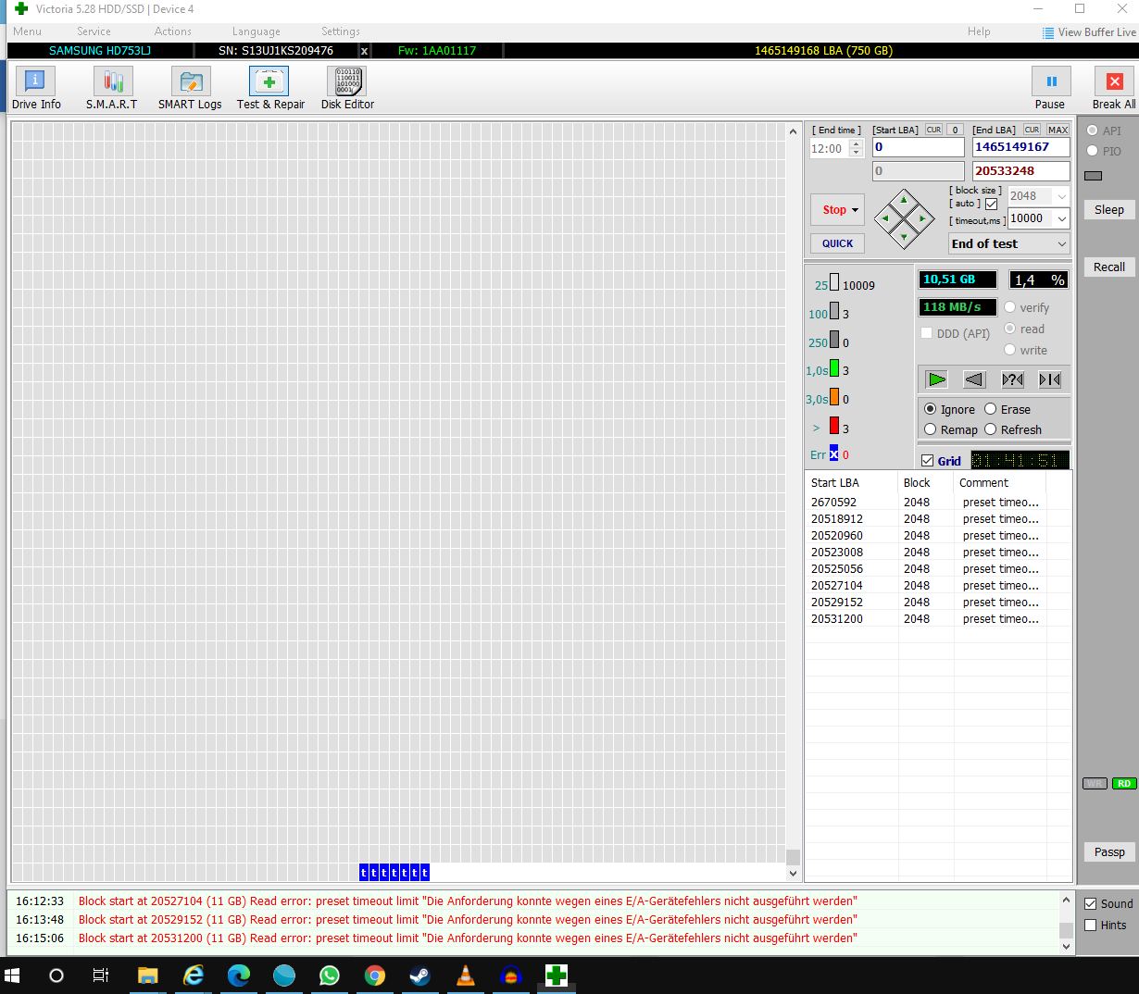
Task: Open the Language menu
Action: [x=256, y=31]
